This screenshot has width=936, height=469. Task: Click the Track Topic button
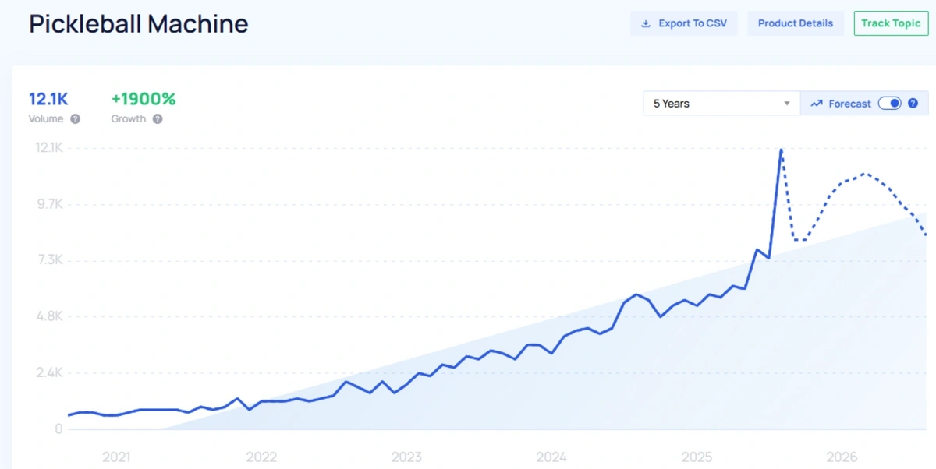pyautogui.click(x=891, y=23)
